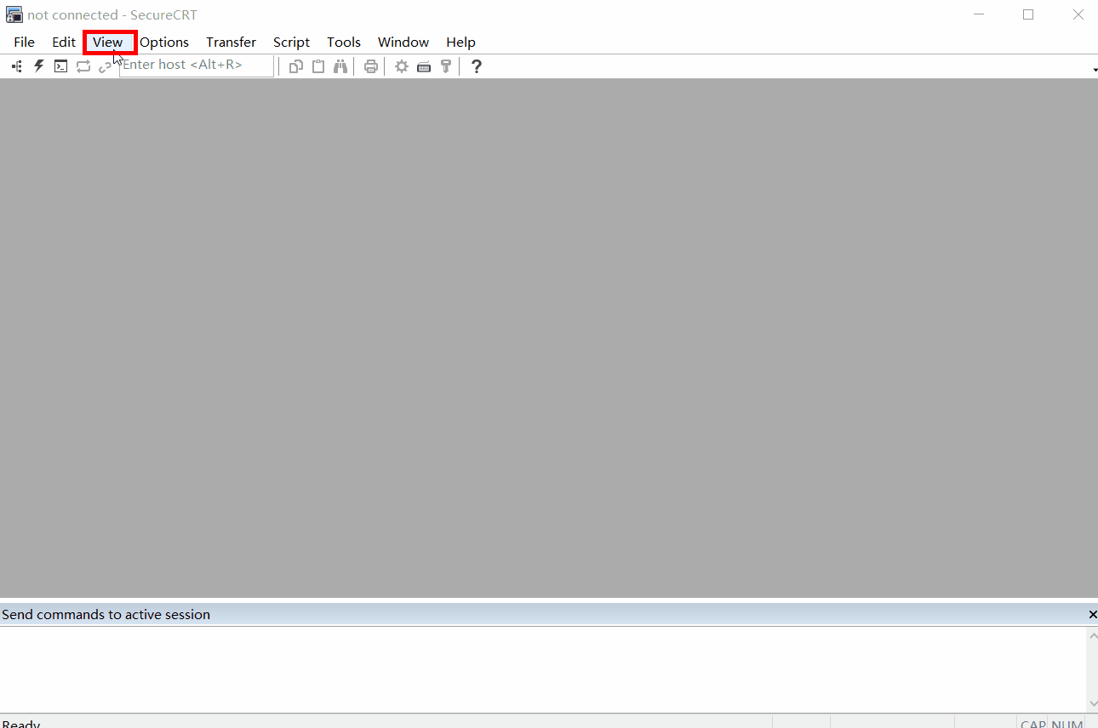Close the SecureCRT window
The width and height of the screenshot is (1098, 728).
(x=1078, y=14)
